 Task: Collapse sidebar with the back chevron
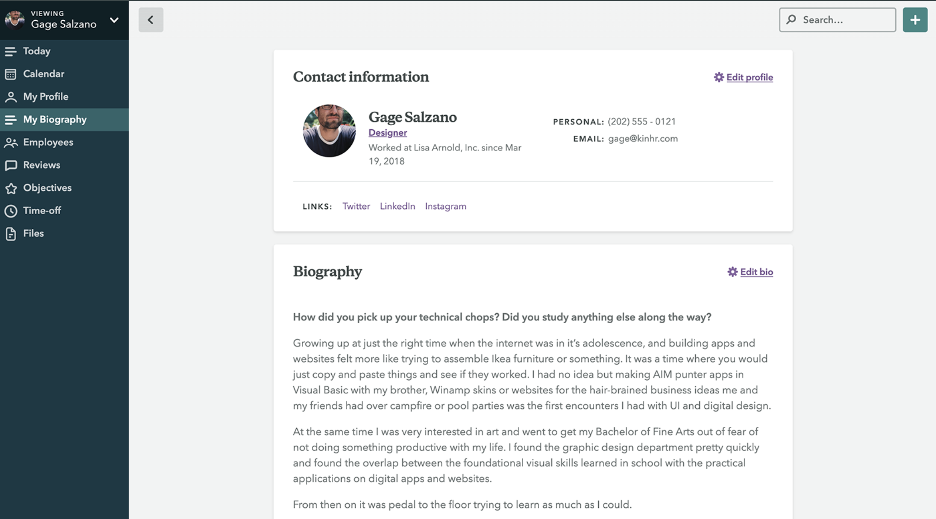tap(151, 20)
